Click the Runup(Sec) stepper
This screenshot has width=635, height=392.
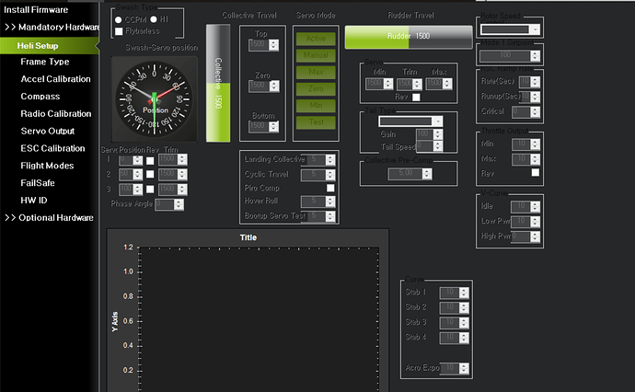coord(530,97)
